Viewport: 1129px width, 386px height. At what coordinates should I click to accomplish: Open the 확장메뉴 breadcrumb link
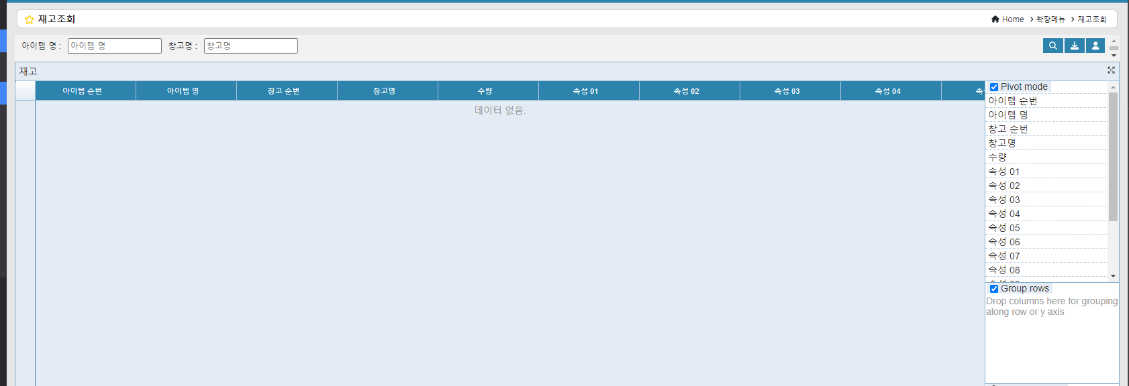1050,19
